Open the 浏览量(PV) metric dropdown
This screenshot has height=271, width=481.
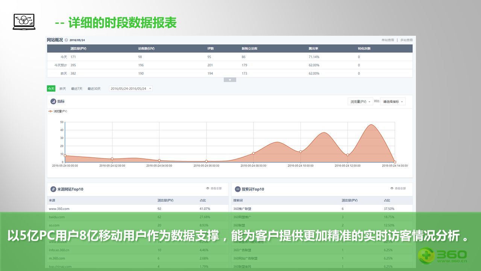pyautogui.click(x=360, y=102)
